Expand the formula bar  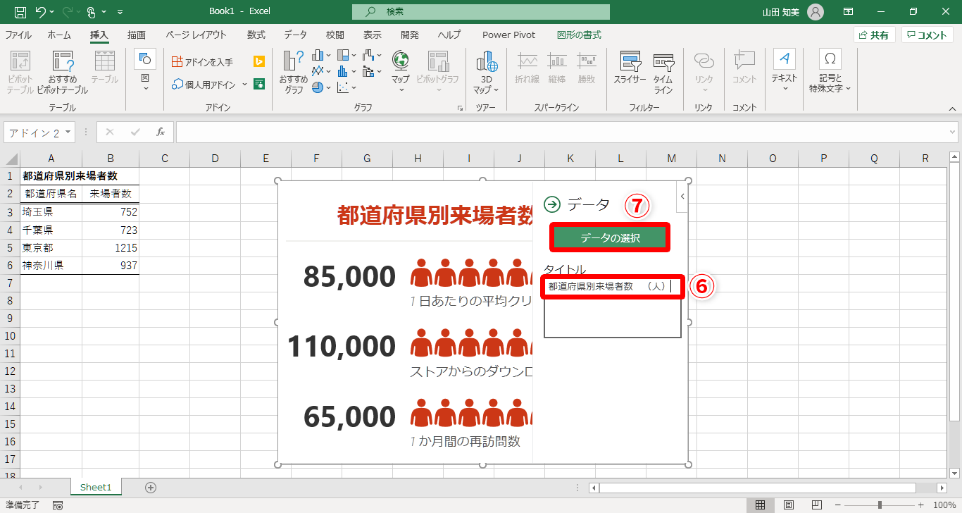tap(953, 132)
